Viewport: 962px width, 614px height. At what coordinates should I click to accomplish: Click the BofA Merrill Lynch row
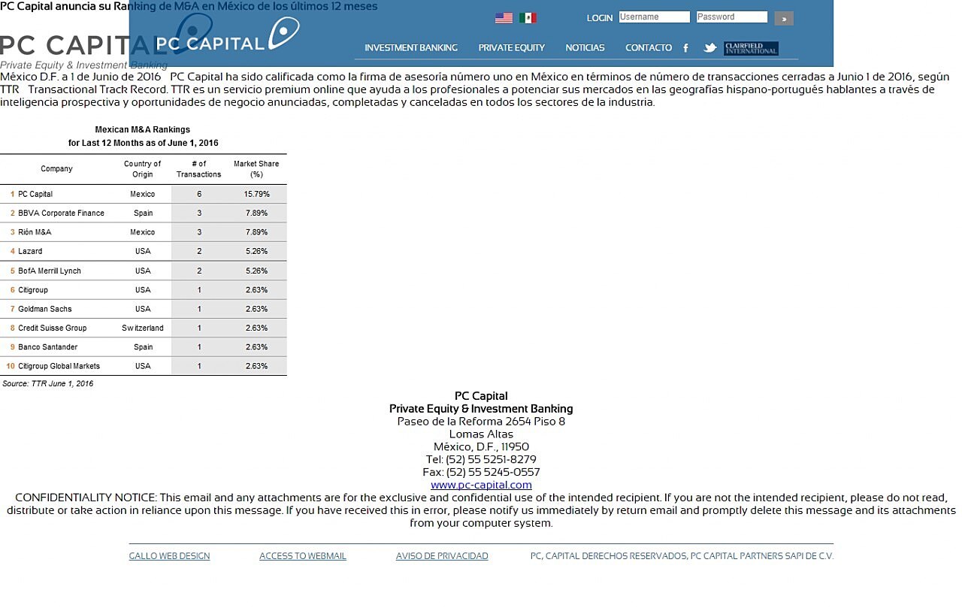tap(144, 271)
